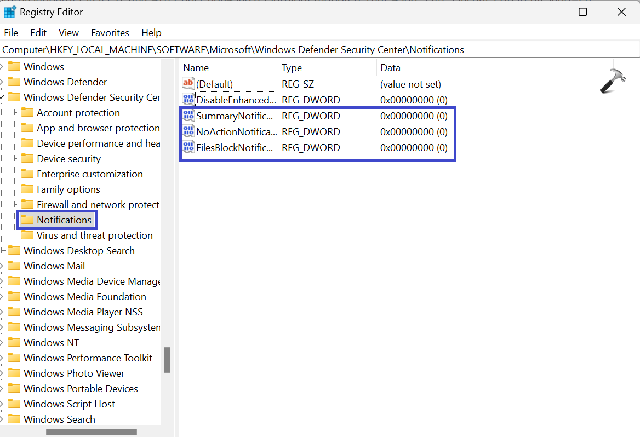
Task: Open the Favorites menu
Action: (110, 33)
